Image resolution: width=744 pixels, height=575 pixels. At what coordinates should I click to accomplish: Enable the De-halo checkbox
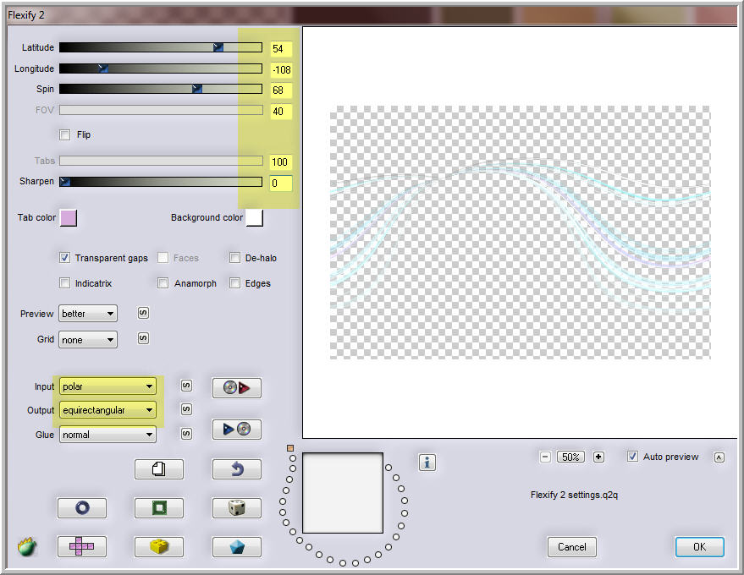click(x=234, y=257)
